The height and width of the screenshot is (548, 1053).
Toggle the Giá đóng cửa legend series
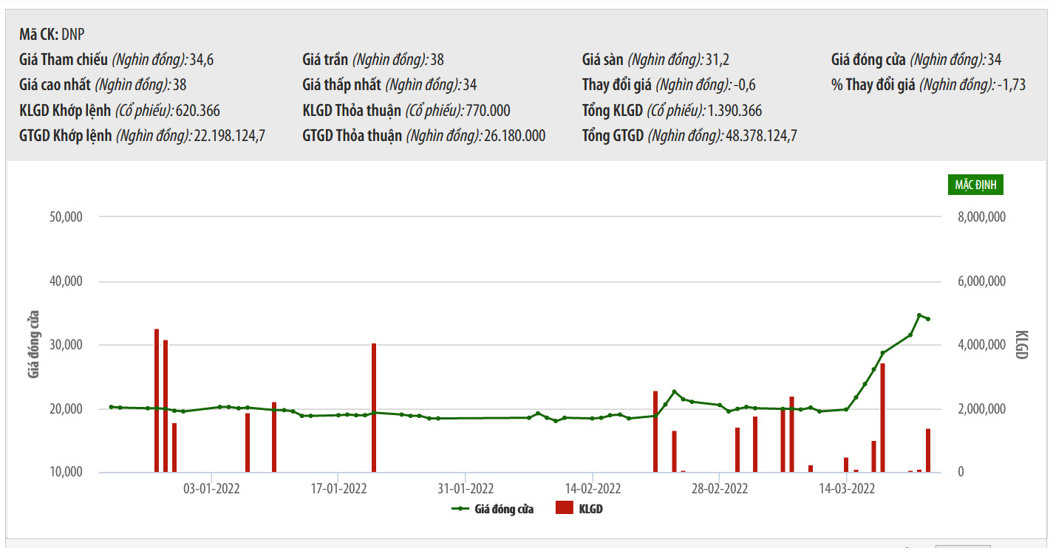(503, 509)
